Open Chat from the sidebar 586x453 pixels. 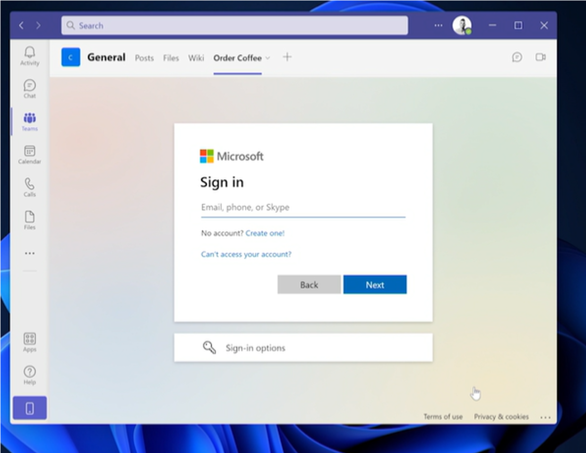pos(29,88)
